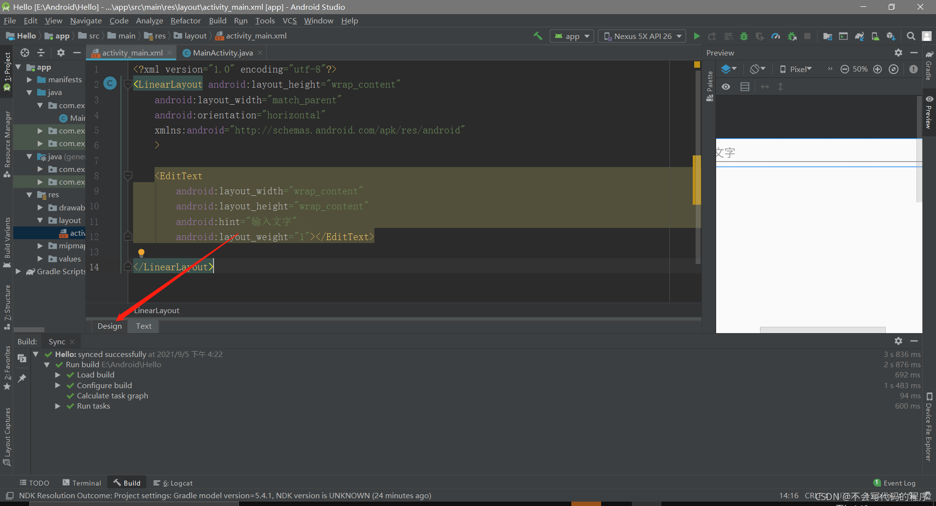This screenshot has height=506, width=936.
Task: Zoom out in the layout preview
Action: pos(845,69)
